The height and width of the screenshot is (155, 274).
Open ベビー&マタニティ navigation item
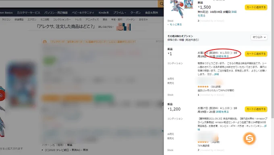83,12
